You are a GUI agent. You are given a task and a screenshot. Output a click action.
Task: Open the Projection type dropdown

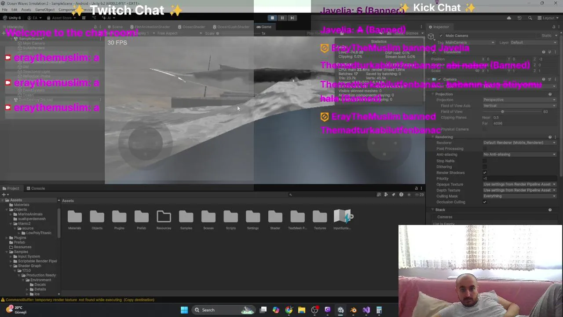pos(519,100)
